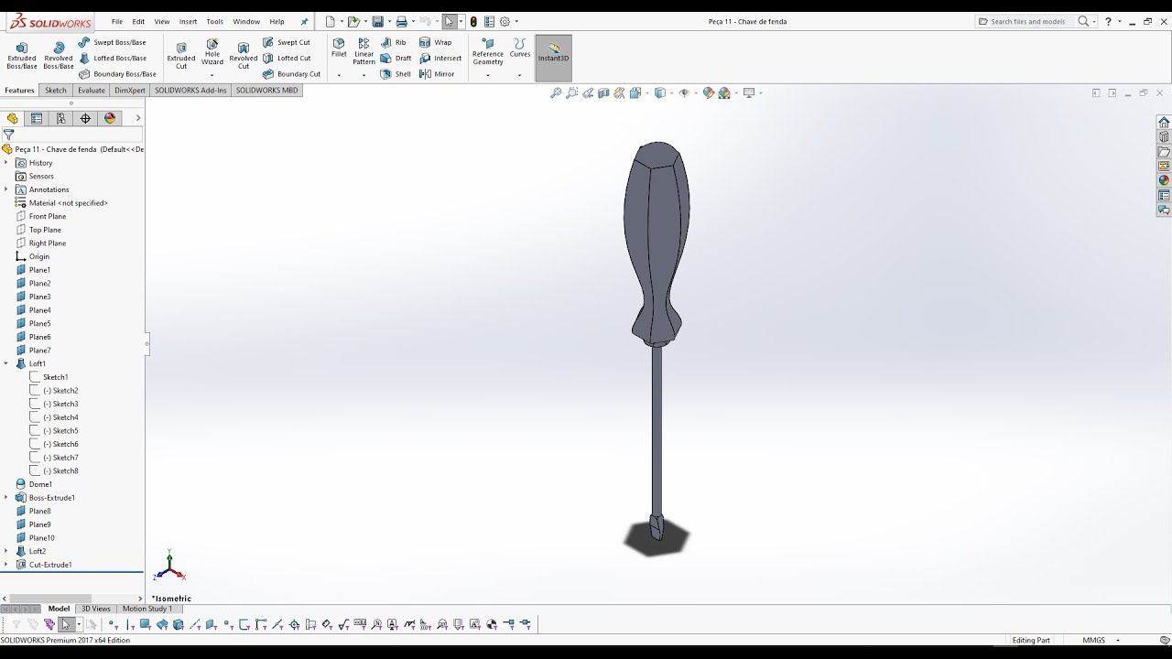1172x659 pixels.
Task: Select the Origin tree item
Action: pos(33,257)
